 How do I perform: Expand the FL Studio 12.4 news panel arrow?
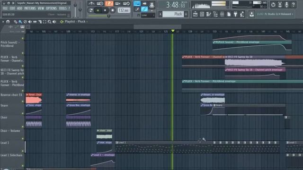[293, 14]
